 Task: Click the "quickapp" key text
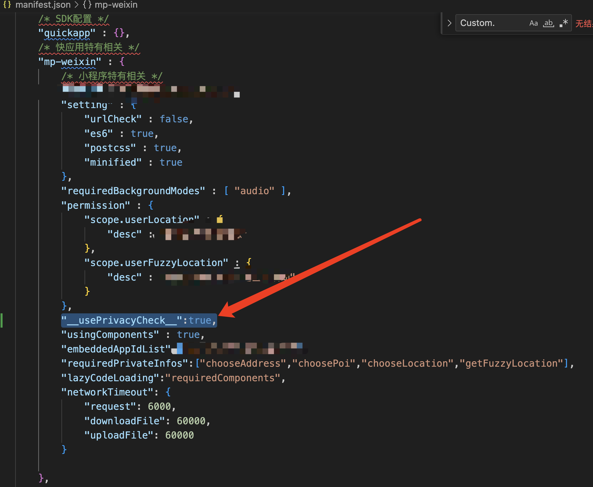[67, 33]
